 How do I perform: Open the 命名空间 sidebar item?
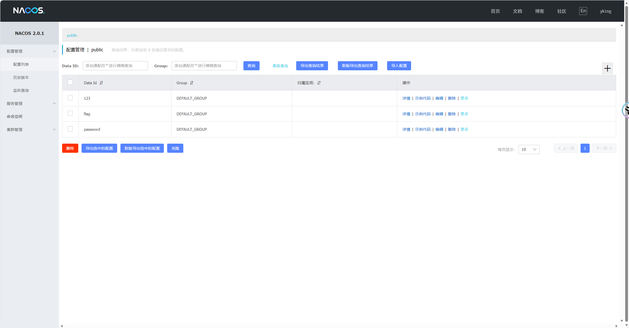(15, 117)
